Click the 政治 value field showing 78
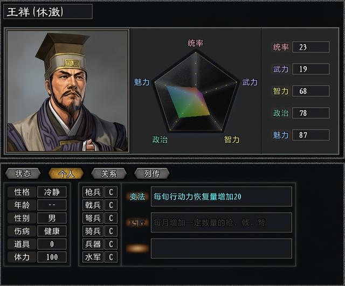This screenshot has width=345, height=286. tap(310, 113)
